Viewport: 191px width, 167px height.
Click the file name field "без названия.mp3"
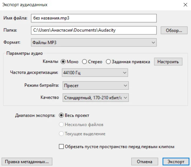click(94, 18)
